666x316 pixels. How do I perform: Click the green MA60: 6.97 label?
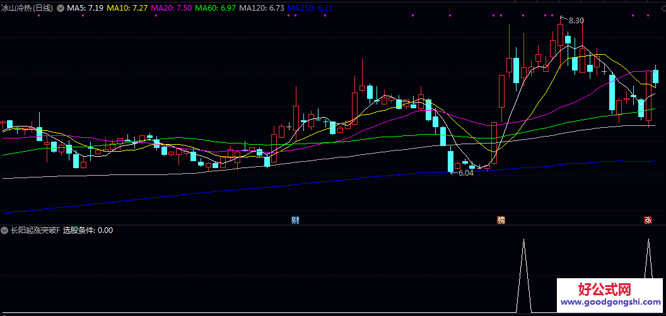coord(215,8)
